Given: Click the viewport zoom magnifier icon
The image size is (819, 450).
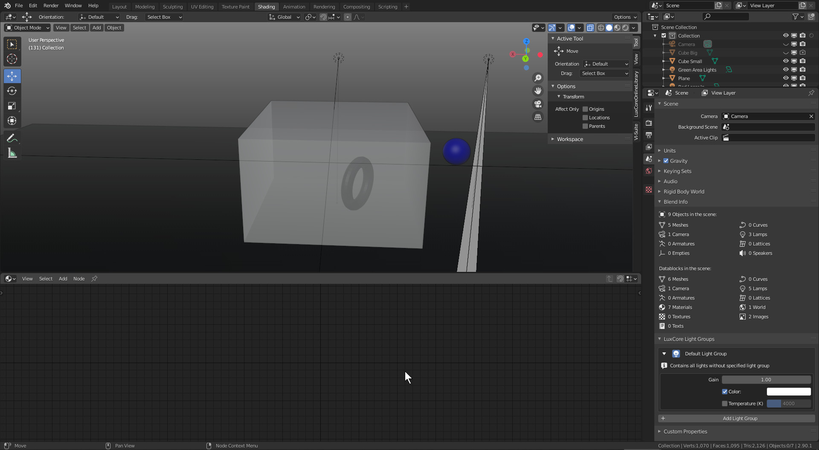Looking at the screenshot, I should pyautogui.click(x=538, y=78).
